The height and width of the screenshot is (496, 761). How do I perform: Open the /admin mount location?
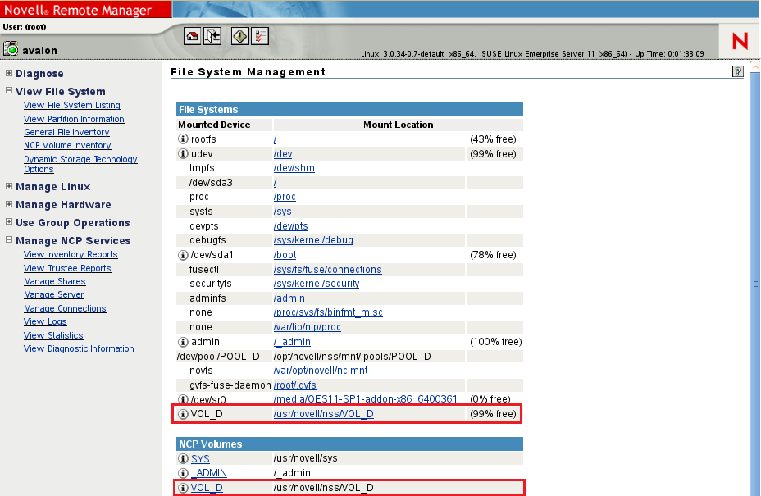[289, 298]
